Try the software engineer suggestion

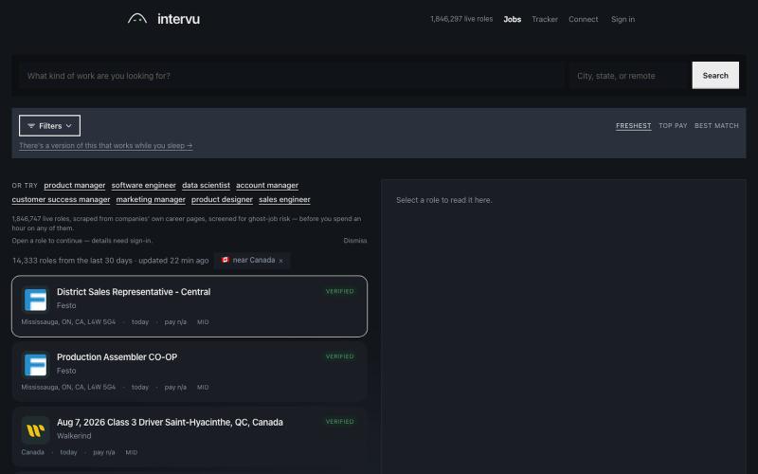(x=144, y=185)
